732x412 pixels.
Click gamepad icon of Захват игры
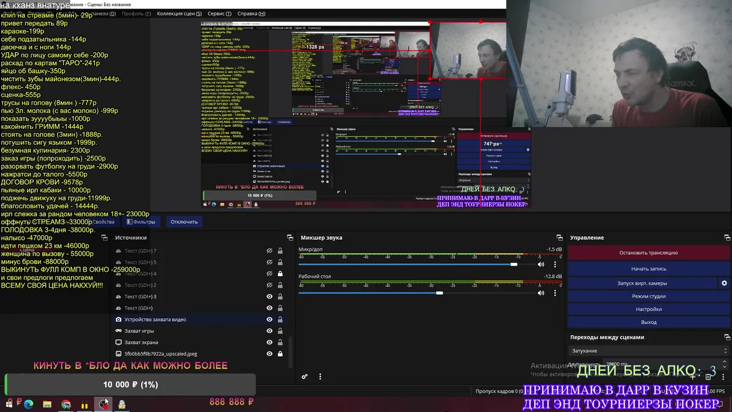tap(118, 331)
